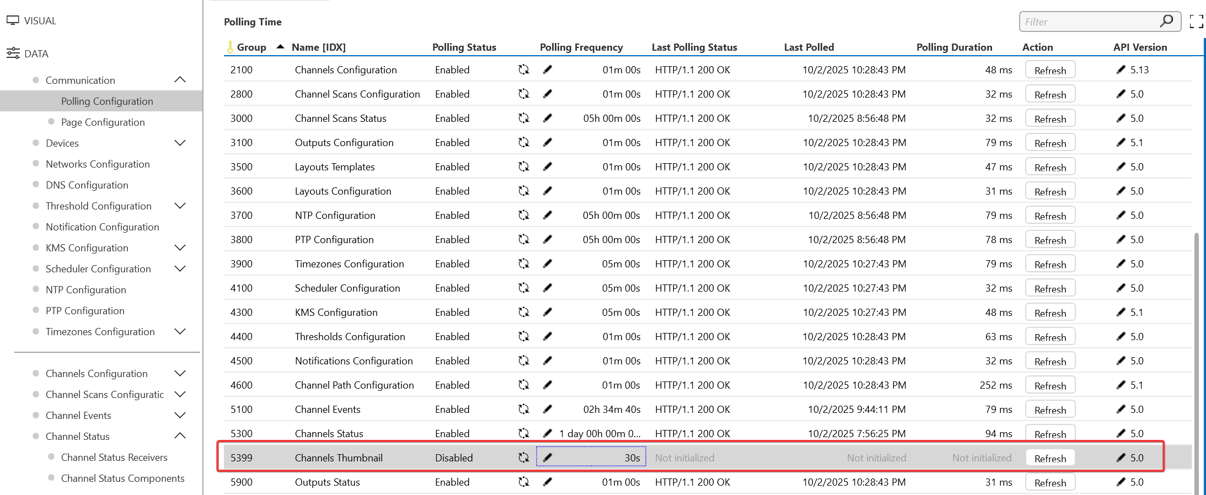Click the edit pencil in NTP Configuration row
The height and width of the screenshot is (495, 1206).
548,216
